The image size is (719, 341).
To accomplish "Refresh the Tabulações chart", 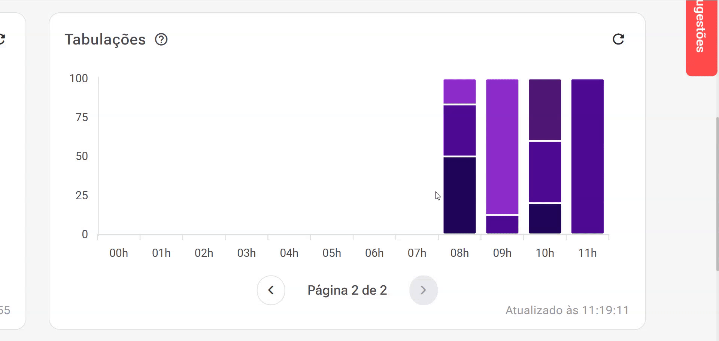I will [618, 39].
